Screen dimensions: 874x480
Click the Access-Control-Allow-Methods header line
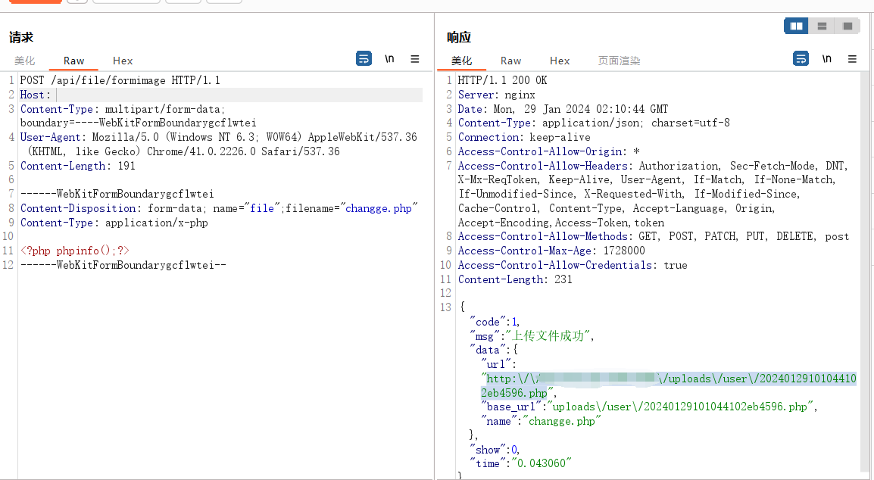pos(654,236)
